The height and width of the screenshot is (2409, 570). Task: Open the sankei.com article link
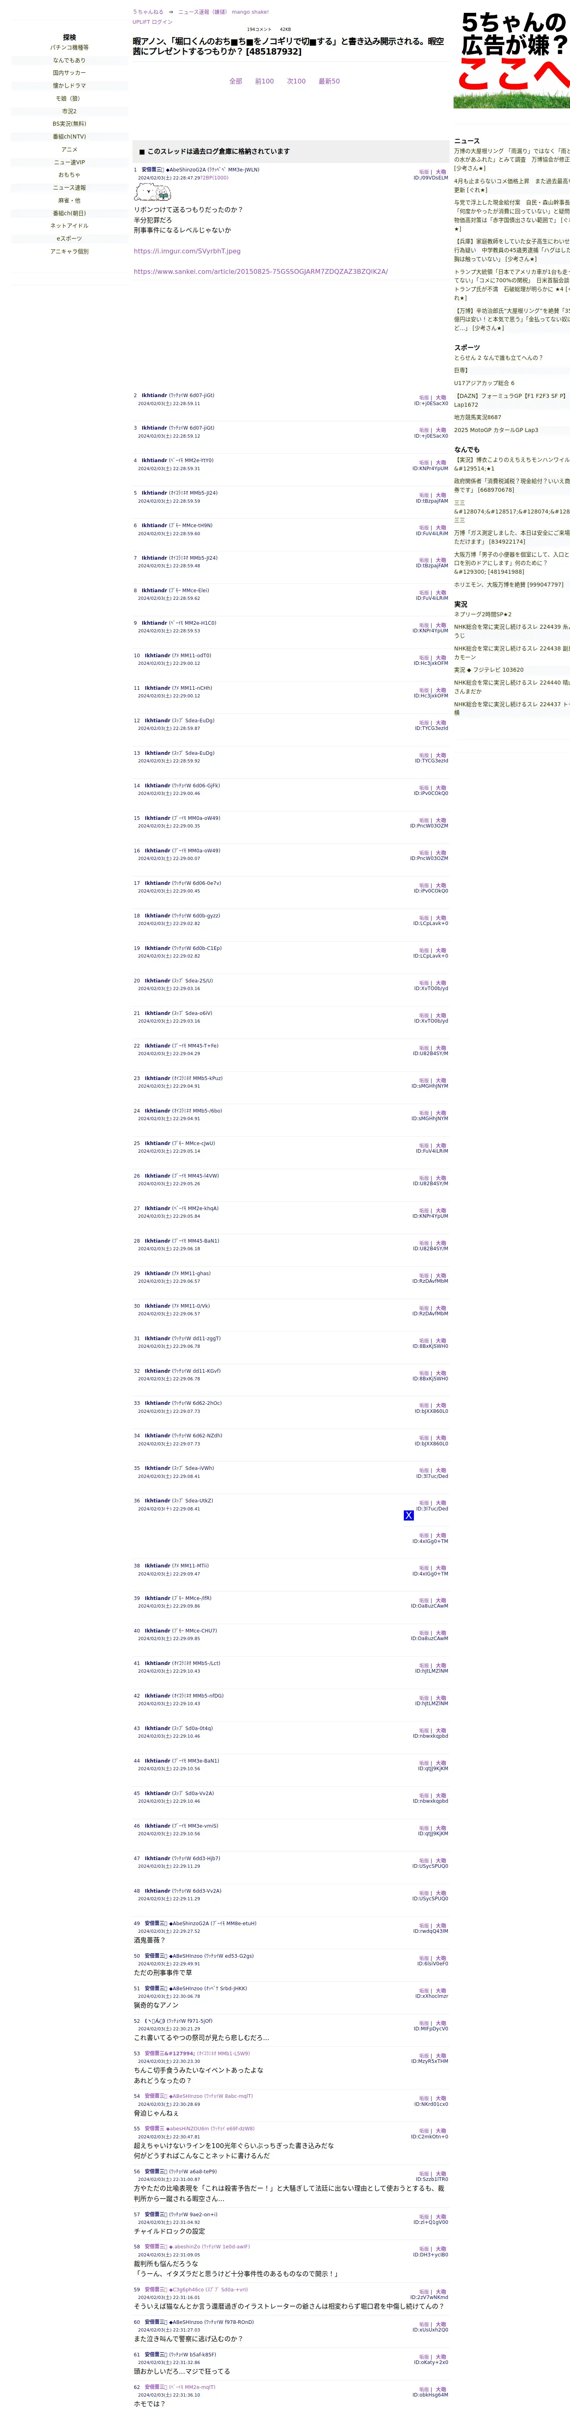[260, 271]
